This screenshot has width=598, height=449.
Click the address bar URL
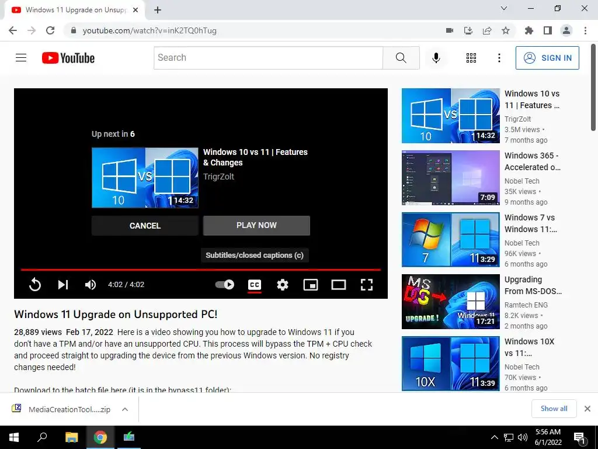(149, 30)
